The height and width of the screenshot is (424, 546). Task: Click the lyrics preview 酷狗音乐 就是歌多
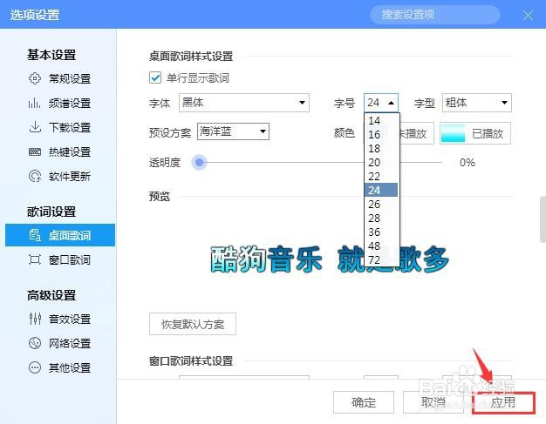pyautogui.click(x=329, y=259)
